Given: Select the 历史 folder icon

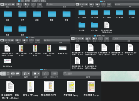Looking at the screenshot, I should 37,14.
